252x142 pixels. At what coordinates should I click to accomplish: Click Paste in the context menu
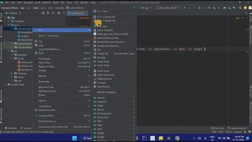click(x=62, y=53)
